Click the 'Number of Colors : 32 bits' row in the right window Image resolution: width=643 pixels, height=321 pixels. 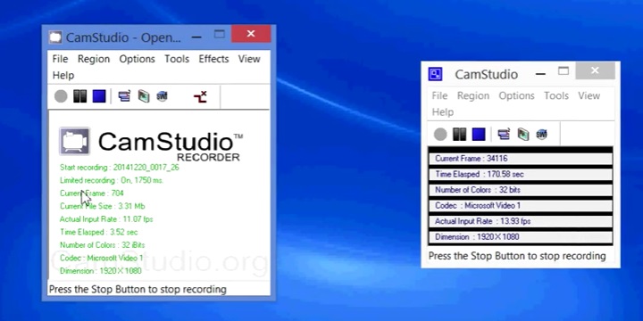[521, 190]
